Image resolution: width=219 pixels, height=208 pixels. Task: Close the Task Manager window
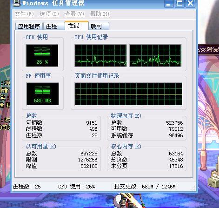[190, 3]
